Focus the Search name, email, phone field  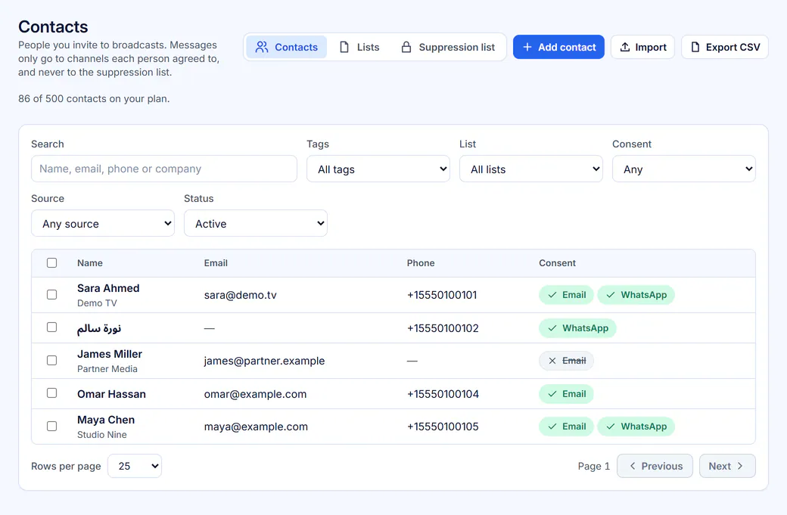click(x=164, y=169)
